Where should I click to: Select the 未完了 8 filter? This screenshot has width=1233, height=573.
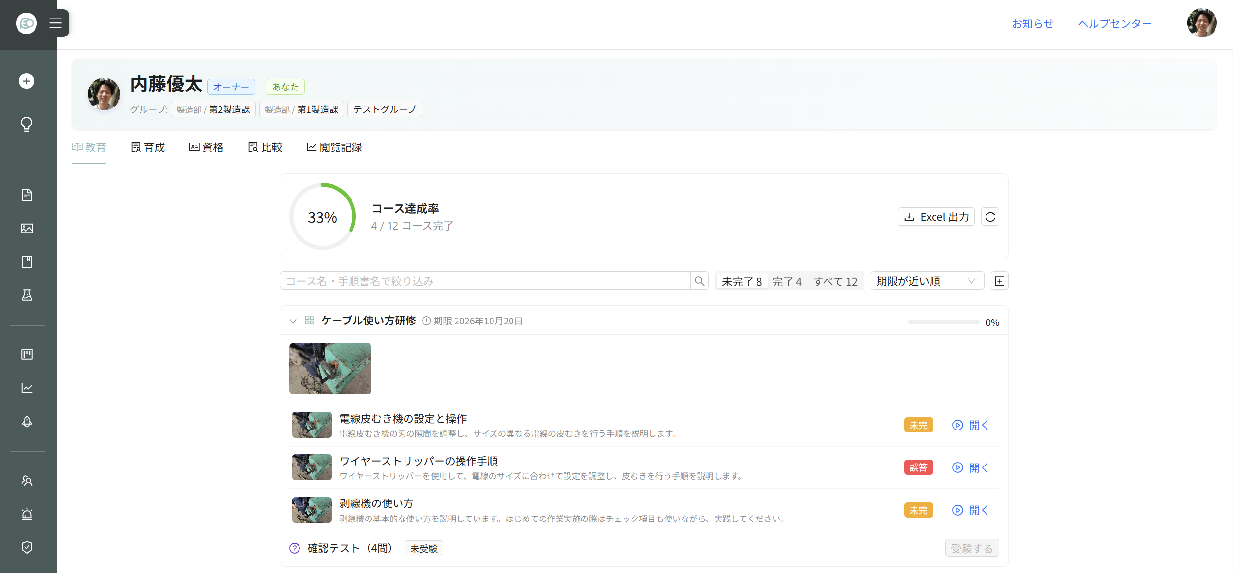click(x=741, y=281)
